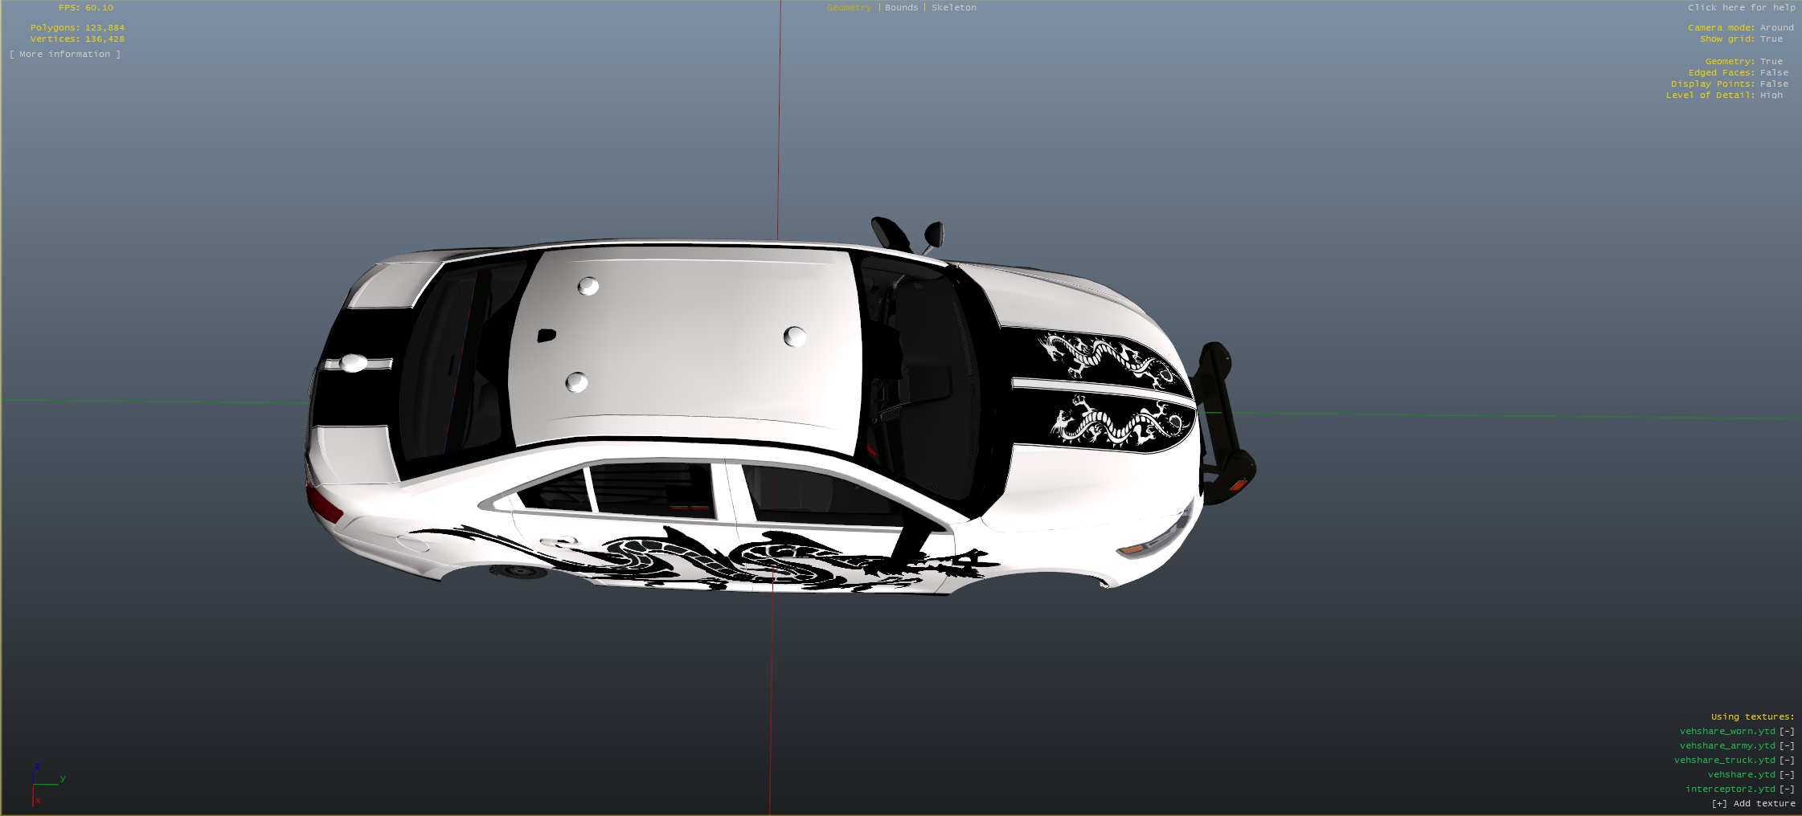Change the Camera mode from Around

pos(1776,28)
